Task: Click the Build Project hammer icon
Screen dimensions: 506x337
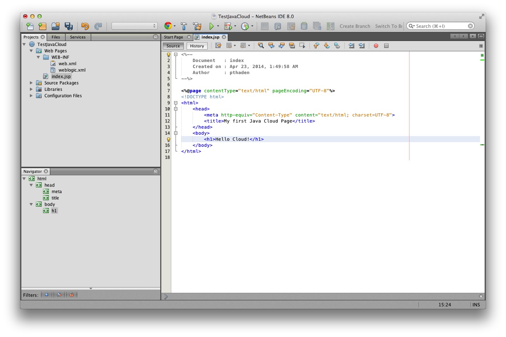Action: click(184, 26)
